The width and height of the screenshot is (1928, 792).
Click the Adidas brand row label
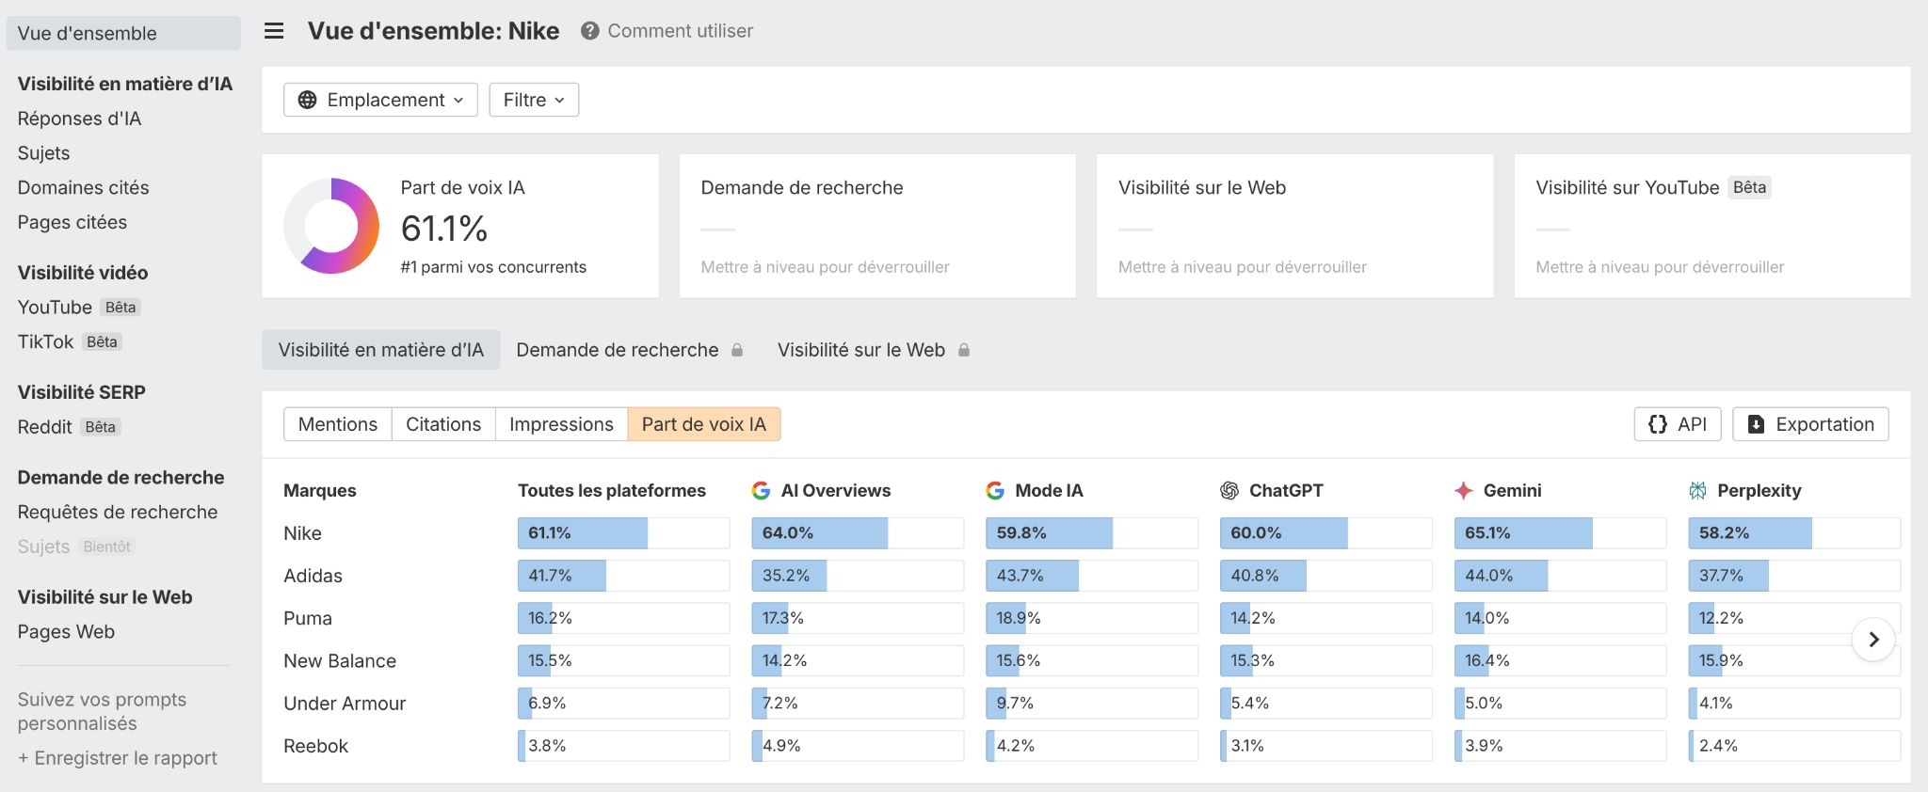tap(313, 576)
